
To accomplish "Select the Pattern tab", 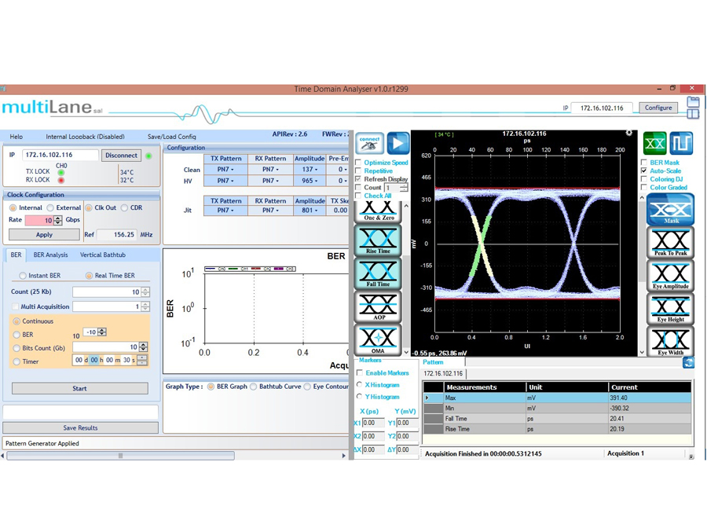I will 433,362.
